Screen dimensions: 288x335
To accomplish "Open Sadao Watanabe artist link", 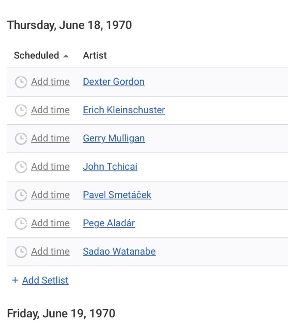I will click(119, 251).
